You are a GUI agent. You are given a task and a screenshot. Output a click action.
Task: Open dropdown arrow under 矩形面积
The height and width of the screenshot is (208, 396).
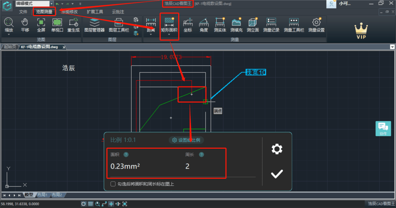[x=169, y=35]
